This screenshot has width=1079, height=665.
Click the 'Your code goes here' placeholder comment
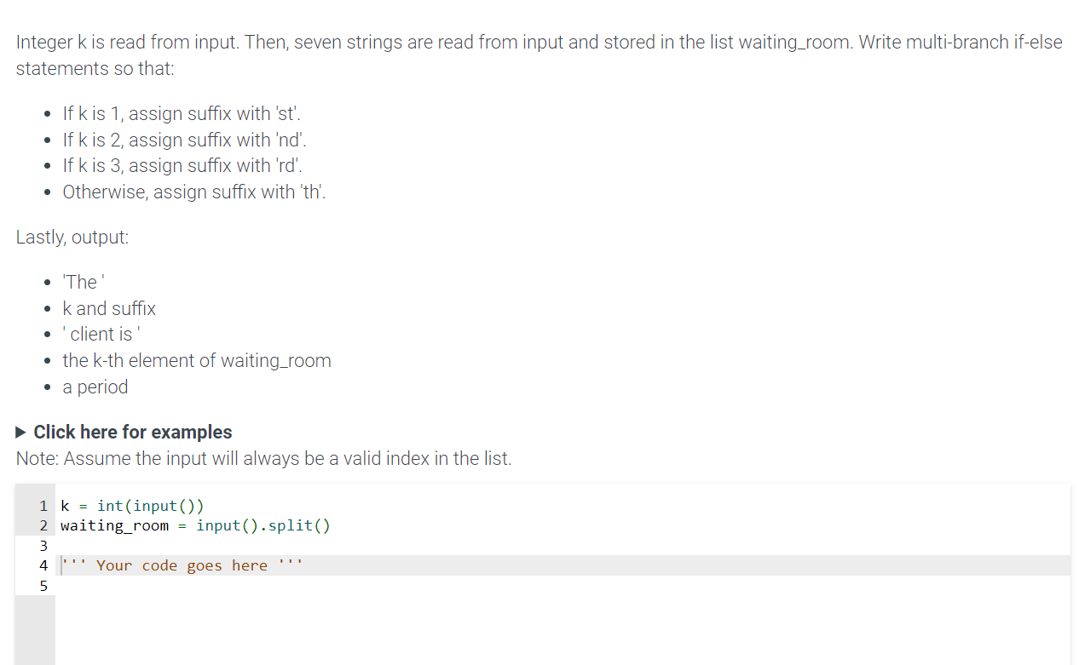pos(179,565)
